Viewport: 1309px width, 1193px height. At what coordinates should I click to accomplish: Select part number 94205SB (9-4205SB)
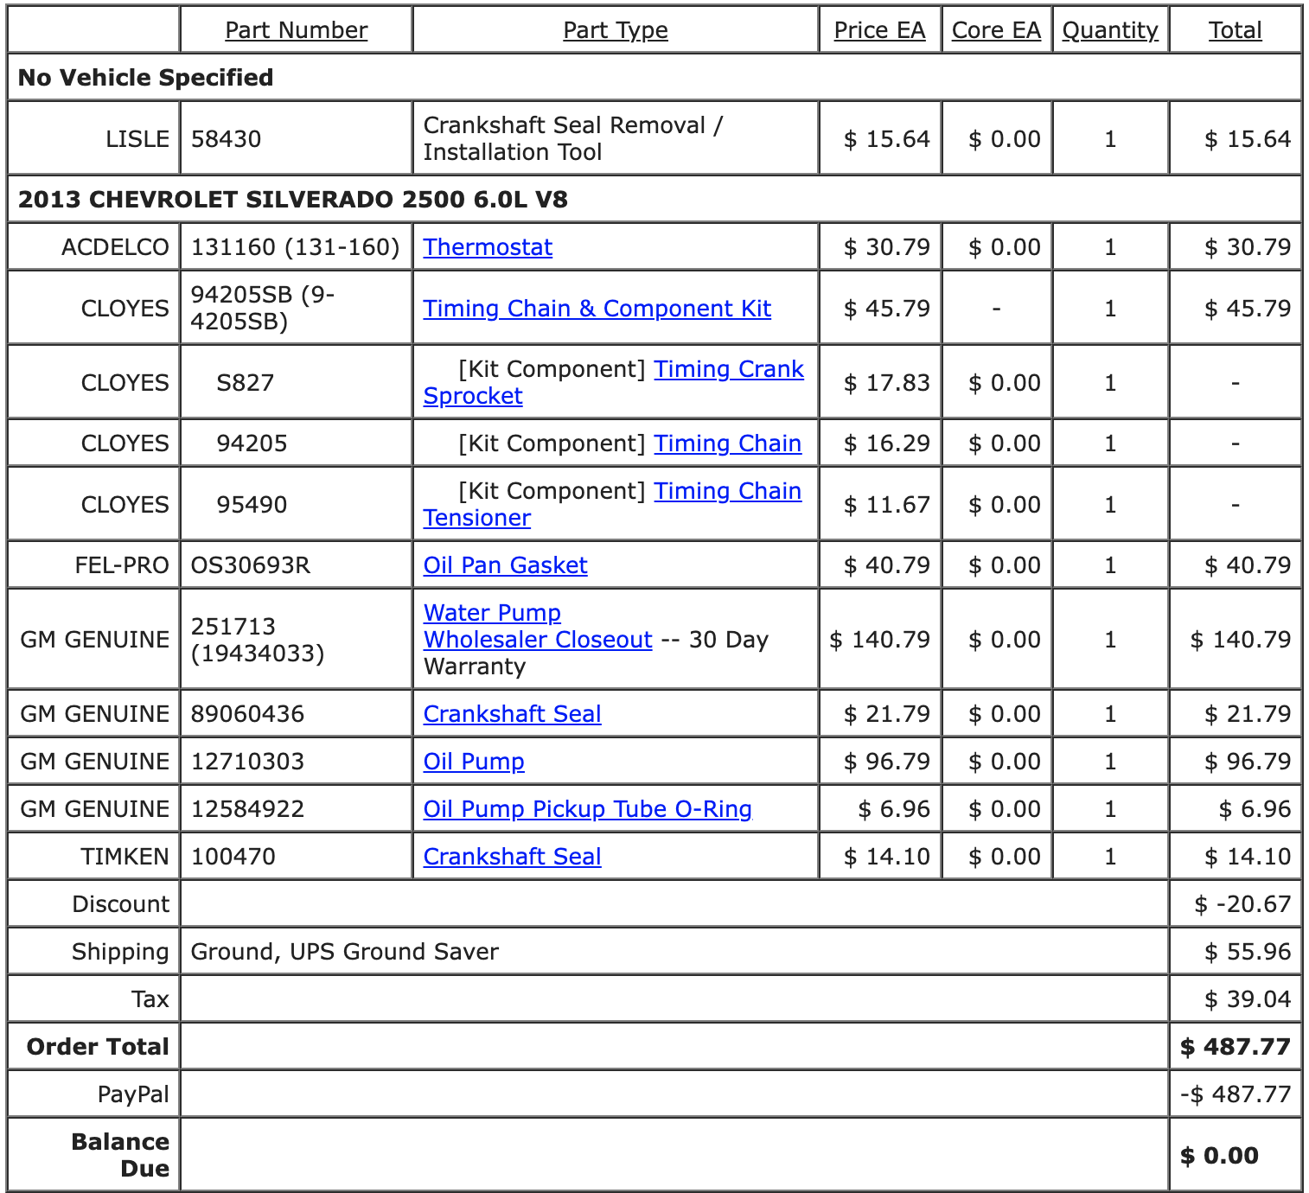[x=263, y=308]
